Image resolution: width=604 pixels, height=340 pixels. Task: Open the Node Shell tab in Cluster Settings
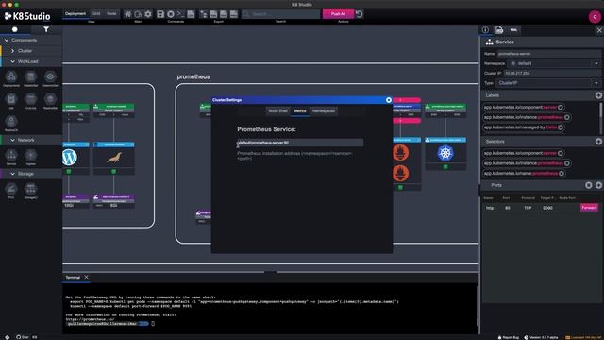click(277, 111)
